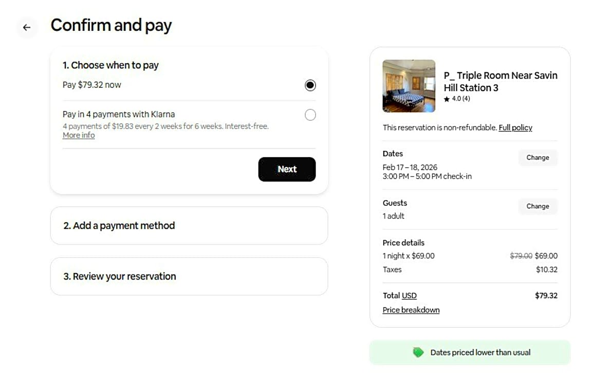Image resolution: width=592 pixels, height=373 pixels.
Task: Click Change next to Dates
Action: pos(538,158)
